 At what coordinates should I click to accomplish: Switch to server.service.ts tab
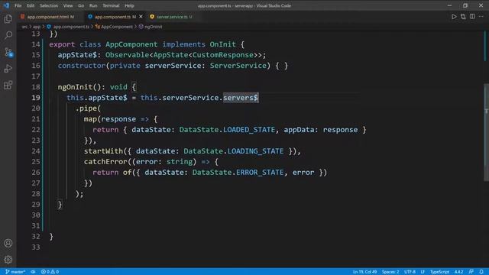pyautogui.click(x=171, y=17)
